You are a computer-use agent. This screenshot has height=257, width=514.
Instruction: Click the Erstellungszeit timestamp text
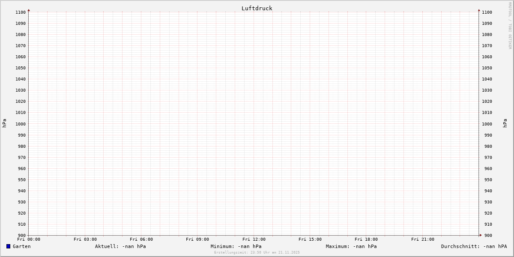[257, 252]
